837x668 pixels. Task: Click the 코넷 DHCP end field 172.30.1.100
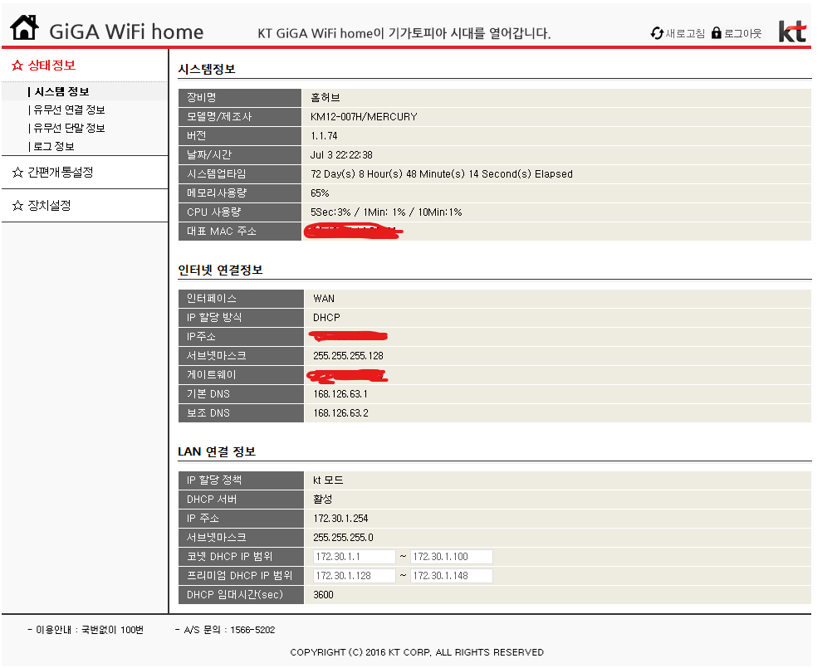[451, 557]
